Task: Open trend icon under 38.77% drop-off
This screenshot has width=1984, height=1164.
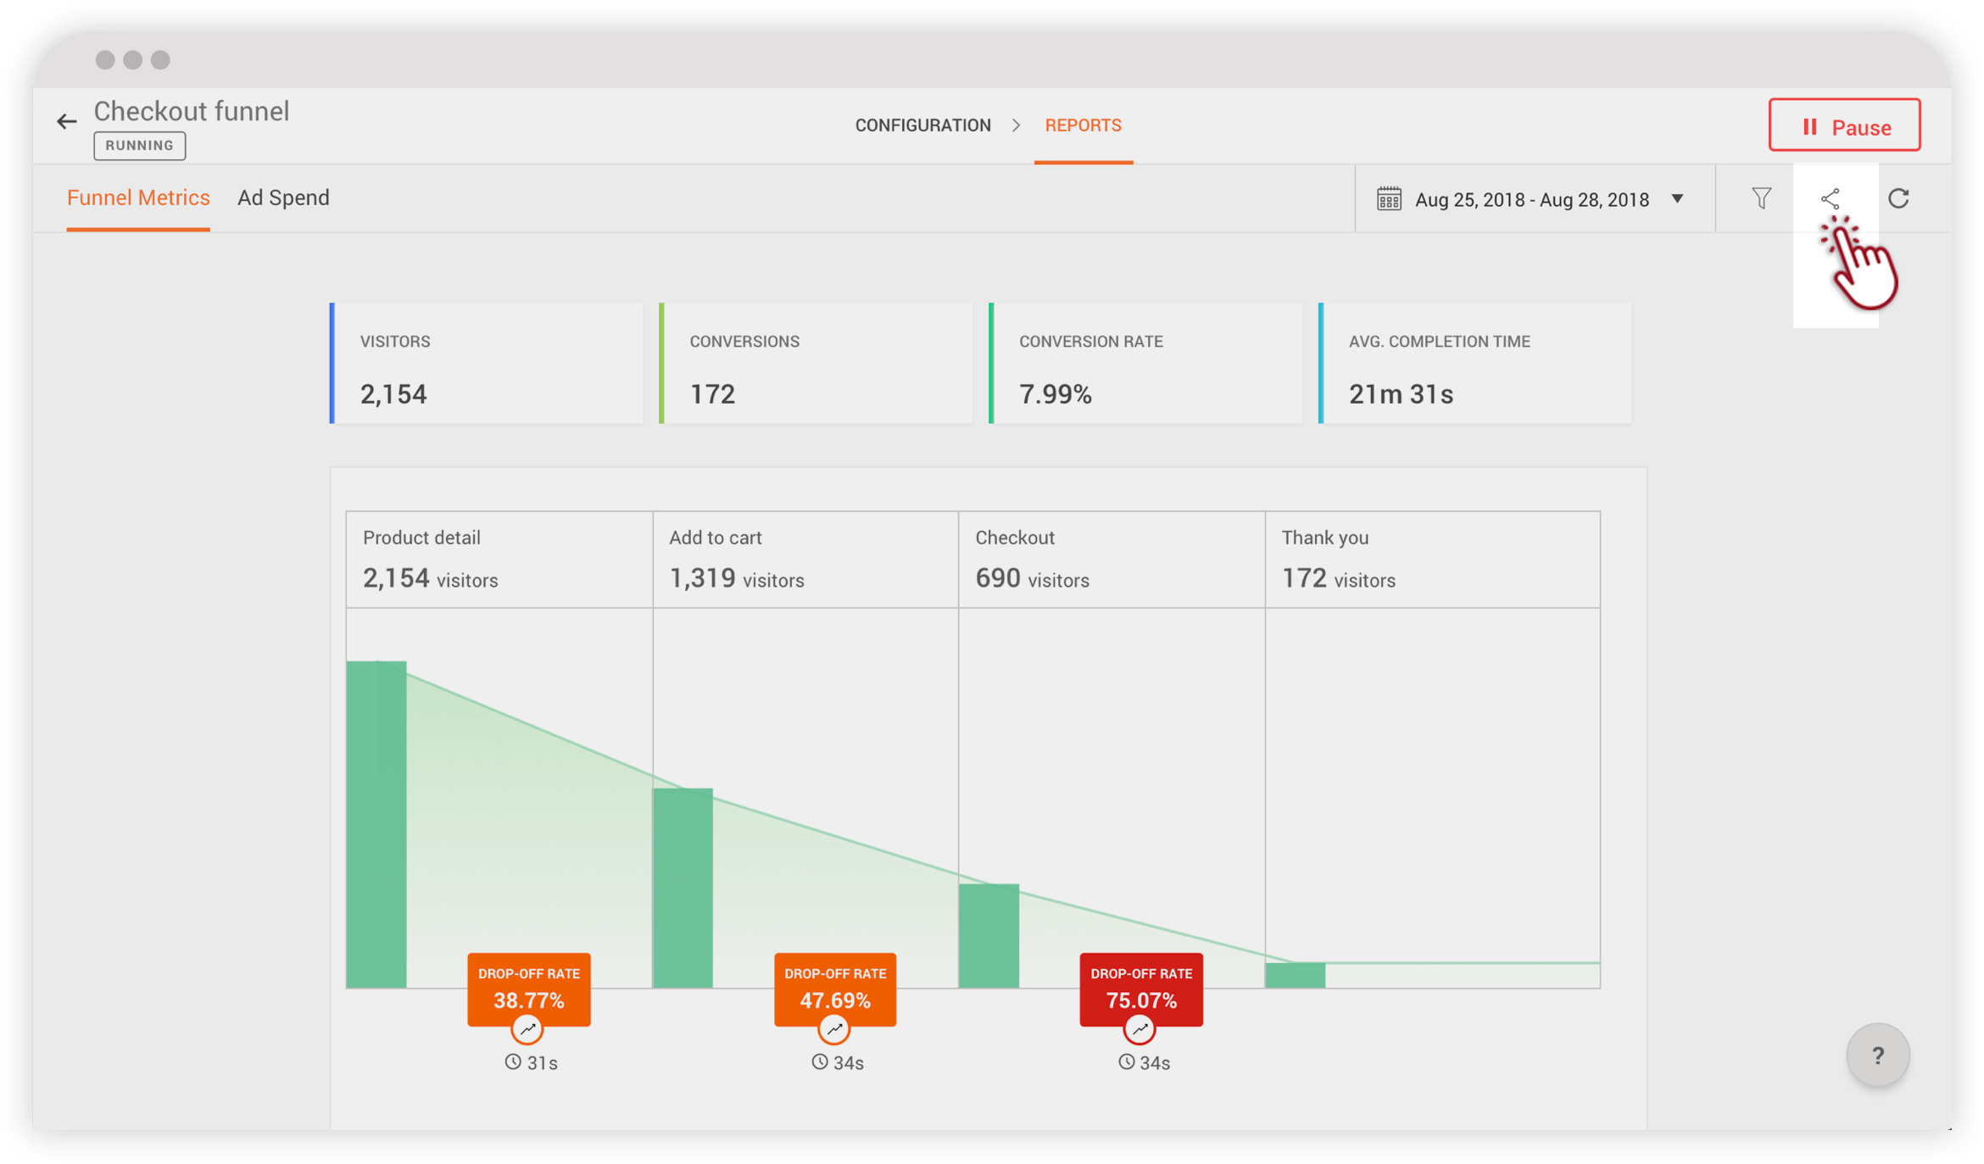Action: (x=527, y=1029)
